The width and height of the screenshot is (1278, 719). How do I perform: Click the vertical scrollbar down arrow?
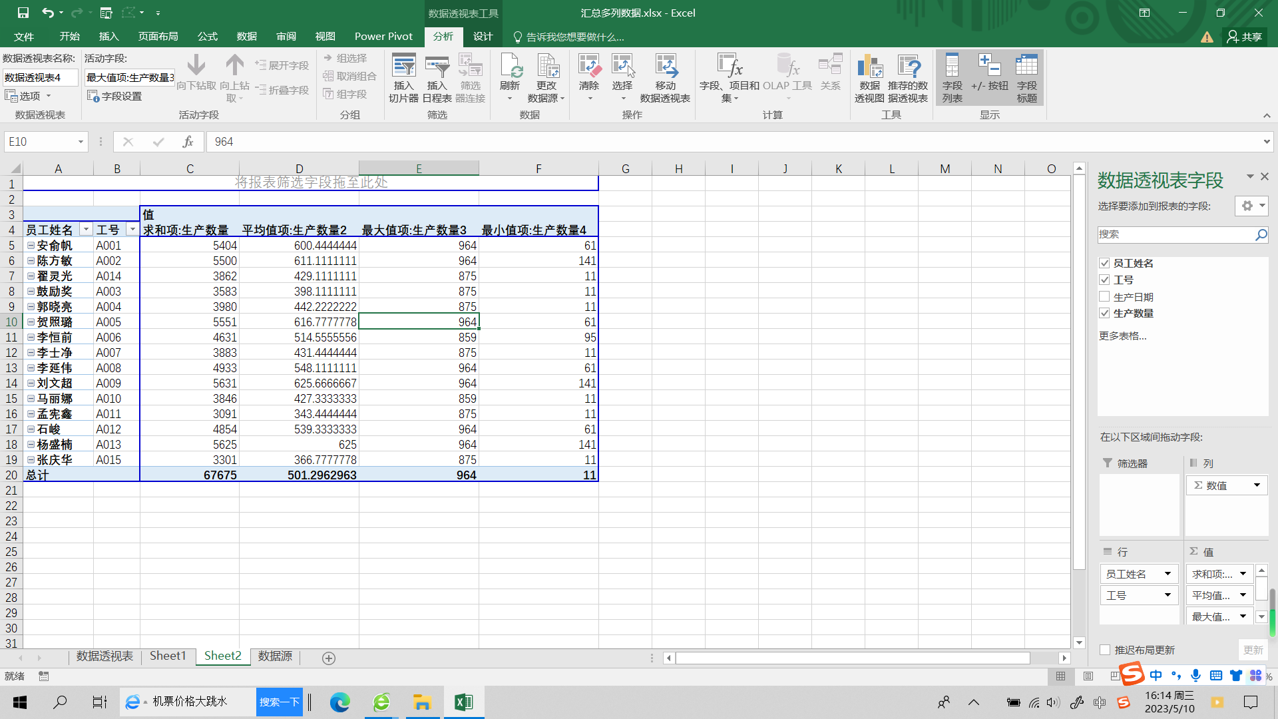[1079, 642]
